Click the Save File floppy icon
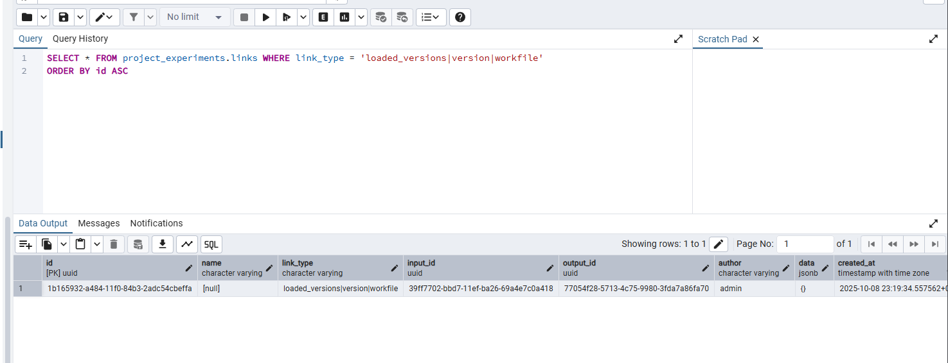The width and height of the screenshot is (948, 363). click(63, 17)
